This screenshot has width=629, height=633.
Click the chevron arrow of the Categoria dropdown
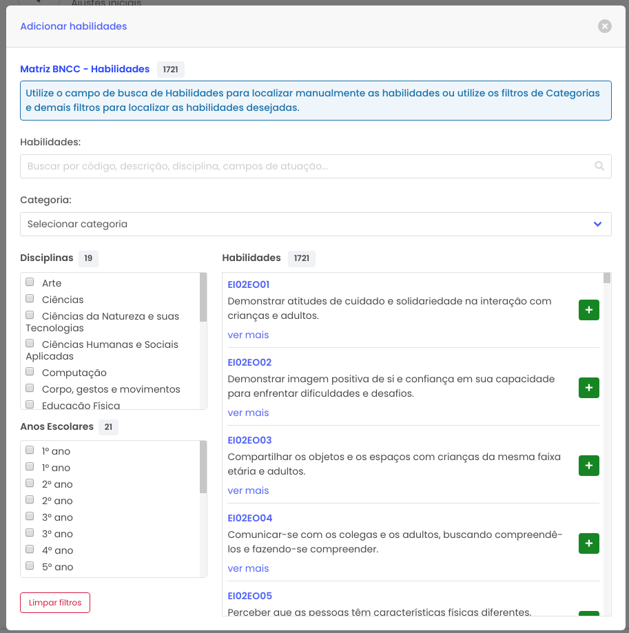click(597, 224)
